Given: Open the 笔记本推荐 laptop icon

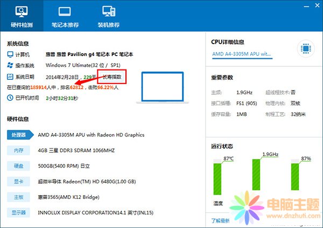Looking at the screenshot, I should tap(65, 12).
